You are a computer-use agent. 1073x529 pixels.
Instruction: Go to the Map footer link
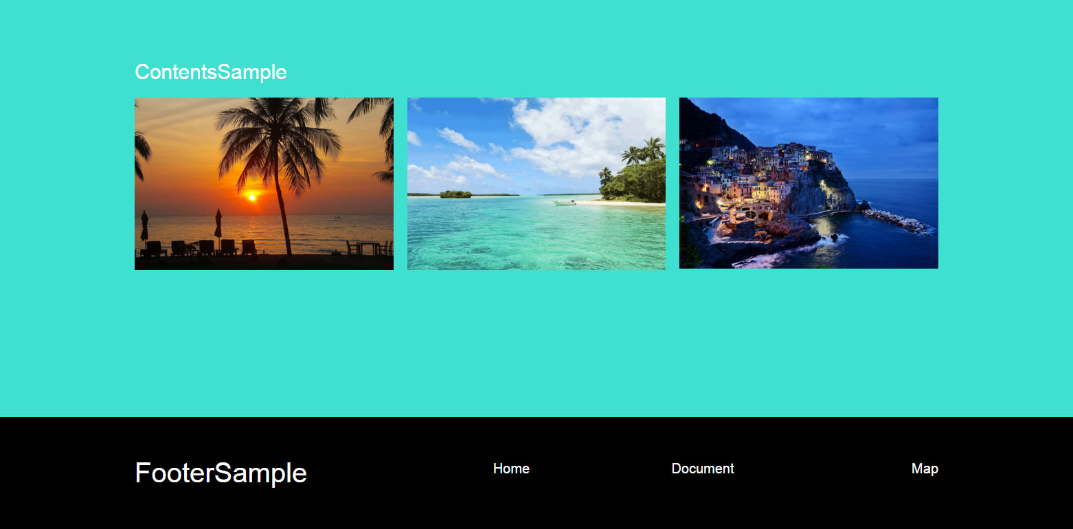[x=925, y=469]
